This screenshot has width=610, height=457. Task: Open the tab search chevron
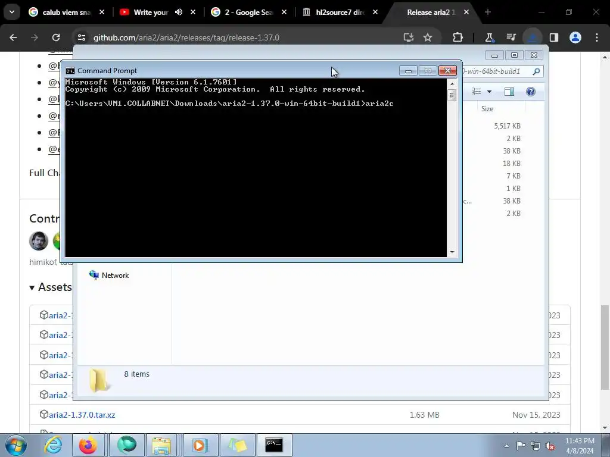[x=12, y=12]
